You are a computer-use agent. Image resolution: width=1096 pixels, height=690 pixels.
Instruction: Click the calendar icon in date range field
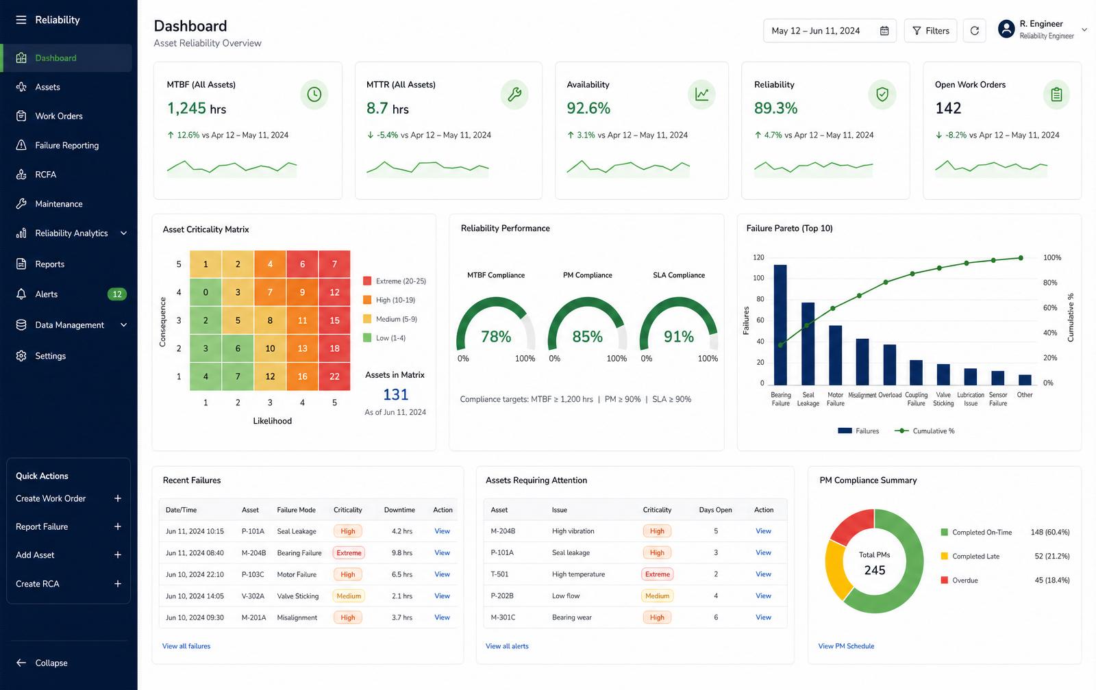[x=884, y=31]
